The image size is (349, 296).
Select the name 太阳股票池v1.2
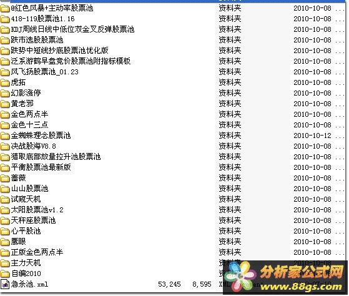[x=37, y=210]
